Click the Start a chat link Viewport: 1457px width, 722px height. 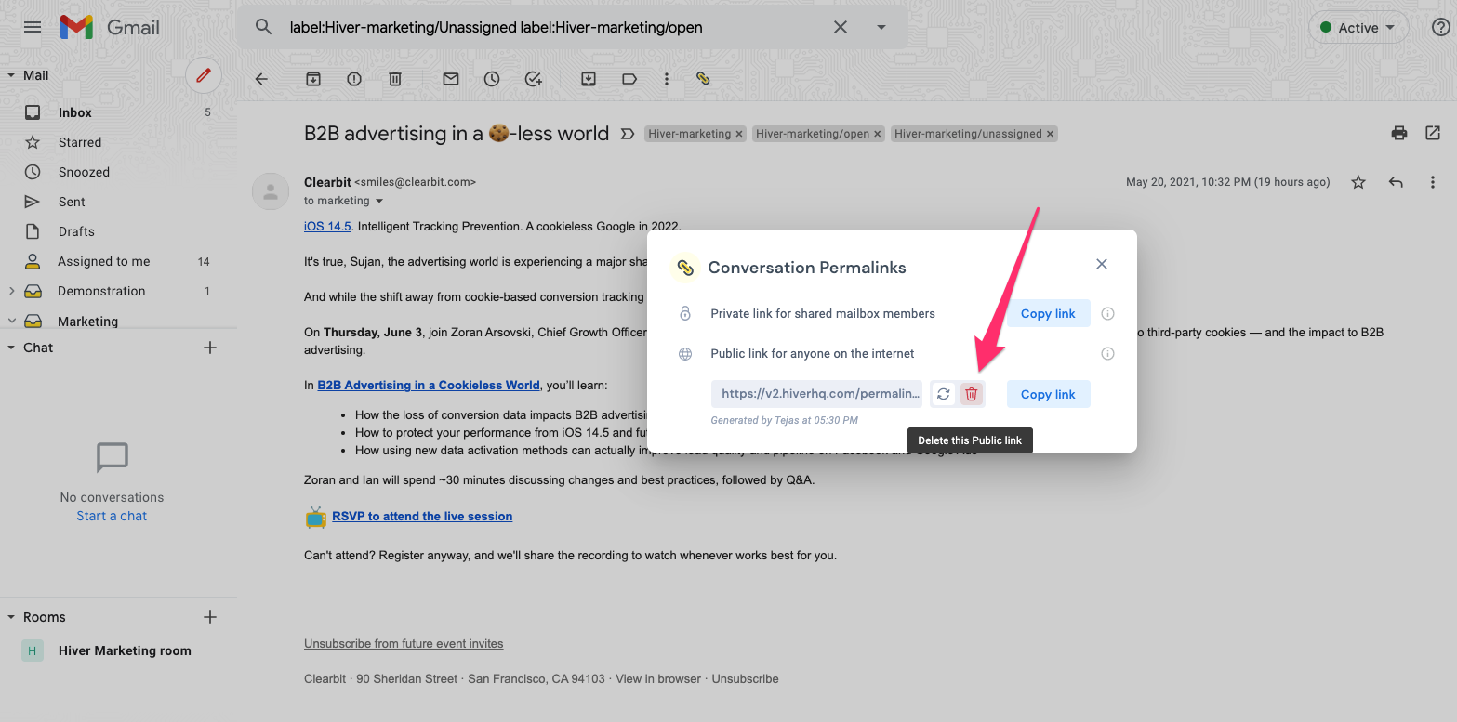click(112, 516)
